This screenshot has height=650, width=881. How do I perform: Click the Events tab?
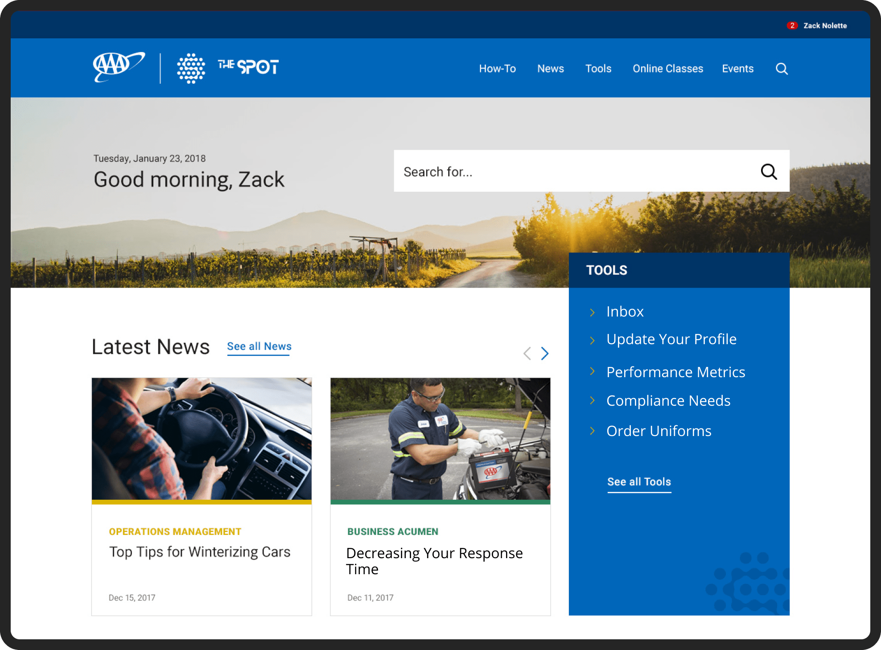click(738, 68)
